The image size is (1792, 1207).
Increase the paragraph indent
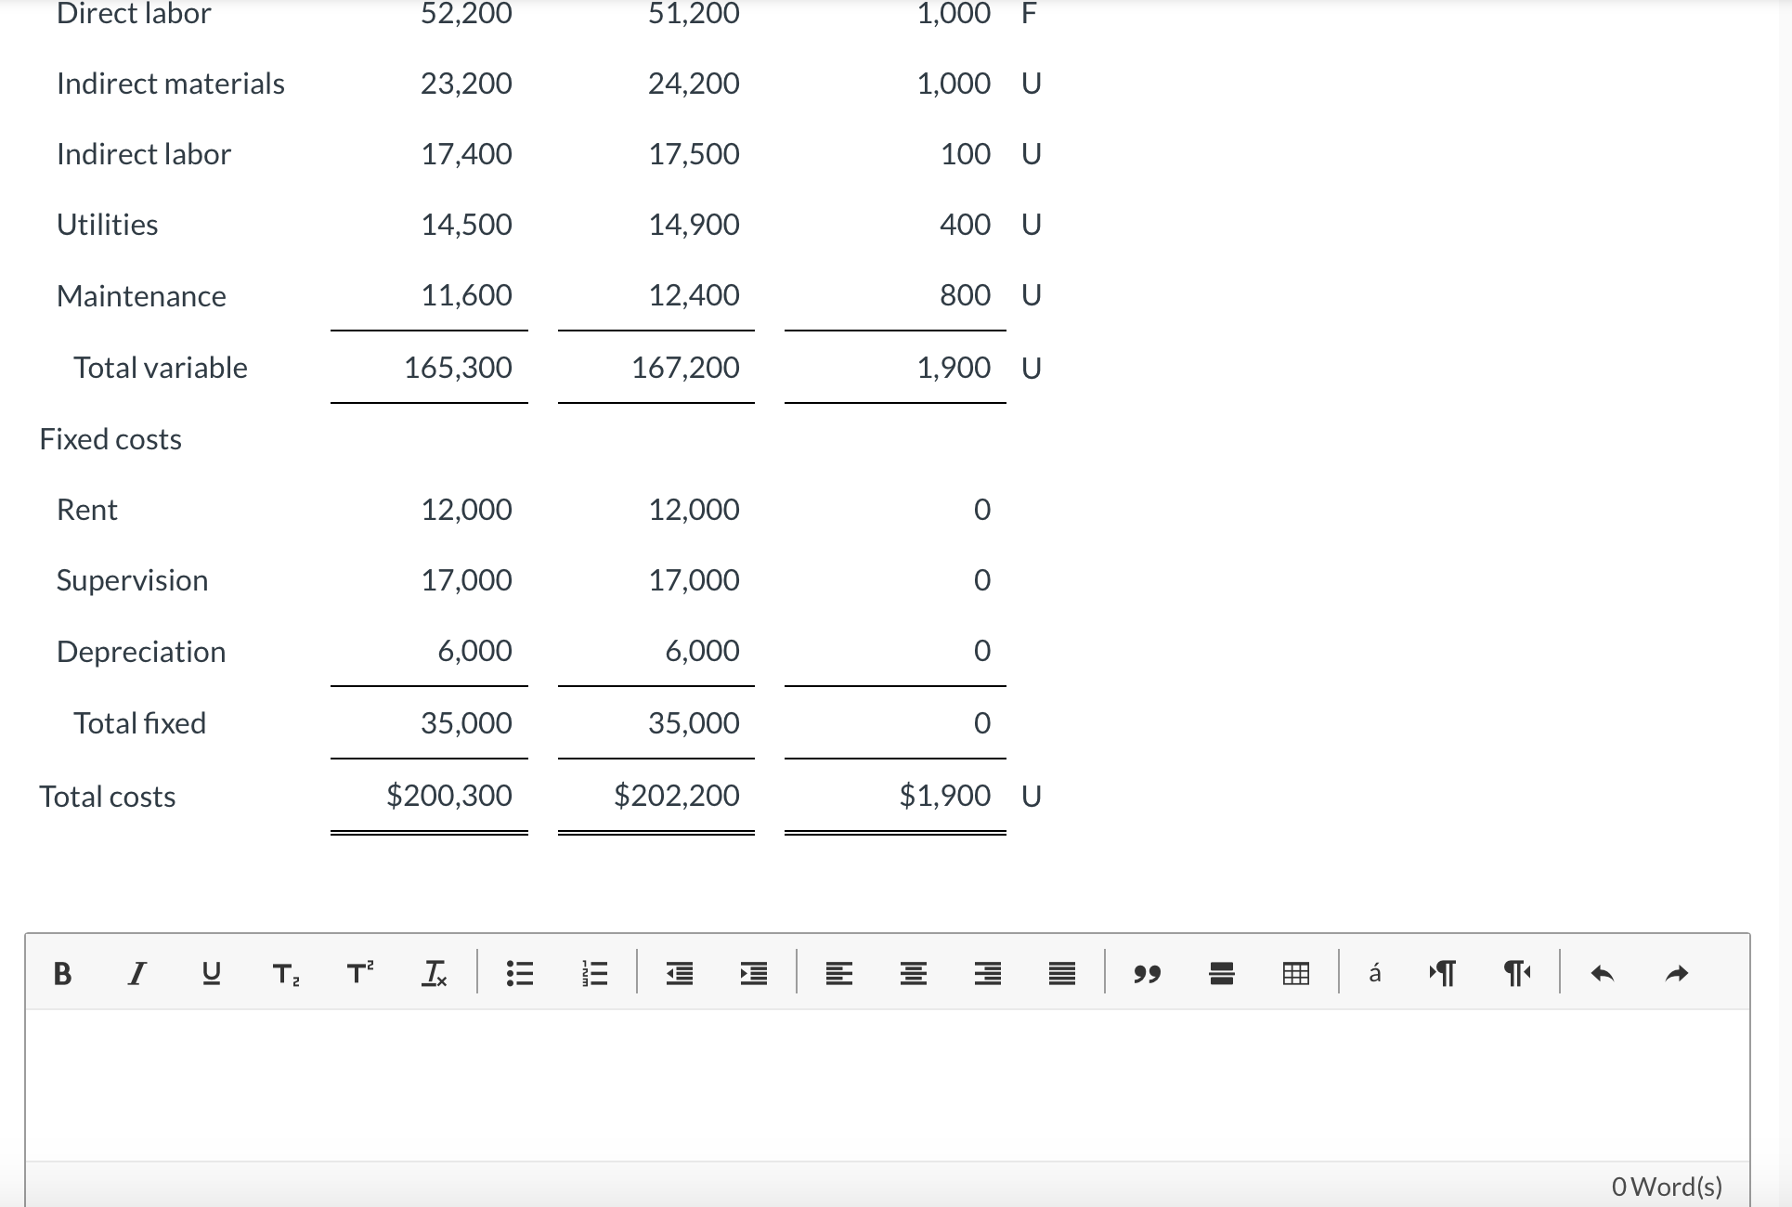753,973
